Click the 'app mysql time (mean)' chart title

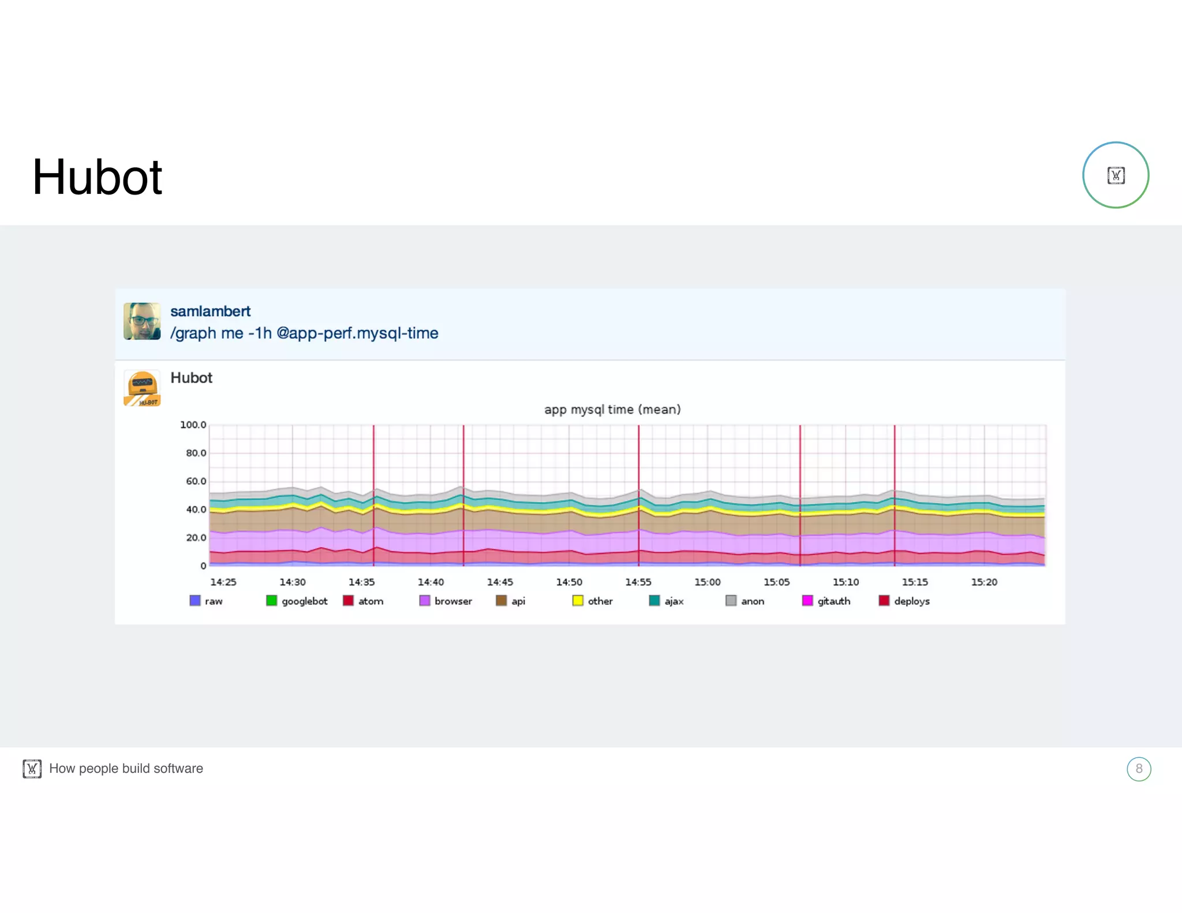[612, 410]
